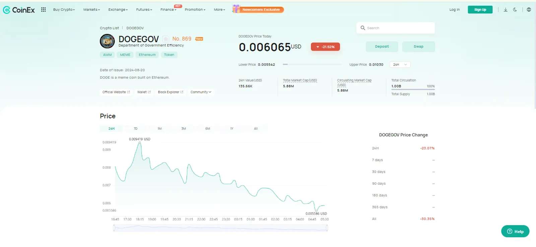Viewport: 536px width, 247px height.
Task: Click the Deposit button
Action: coord(382,47)
